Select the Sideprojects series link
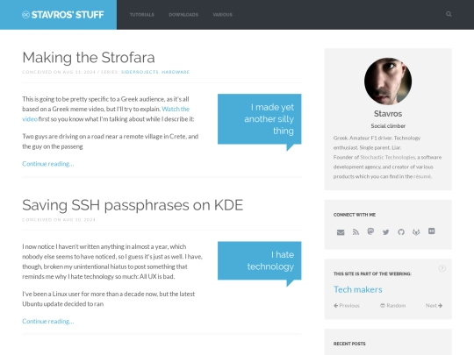 point(140,72)
